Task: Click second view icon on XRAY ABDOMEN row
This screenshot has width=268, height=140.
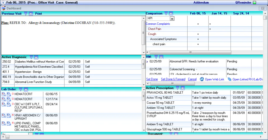Action: [9, 116]
